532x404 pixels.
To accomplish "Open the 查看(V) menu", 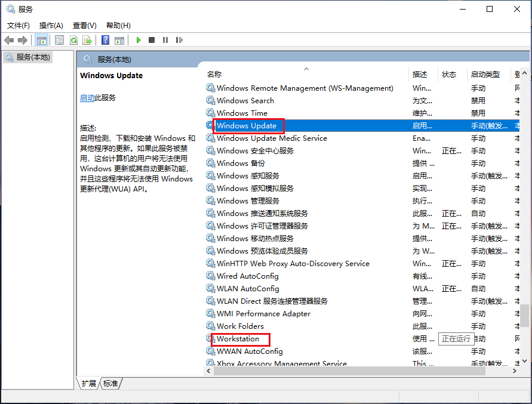I will tap(84, 26).
